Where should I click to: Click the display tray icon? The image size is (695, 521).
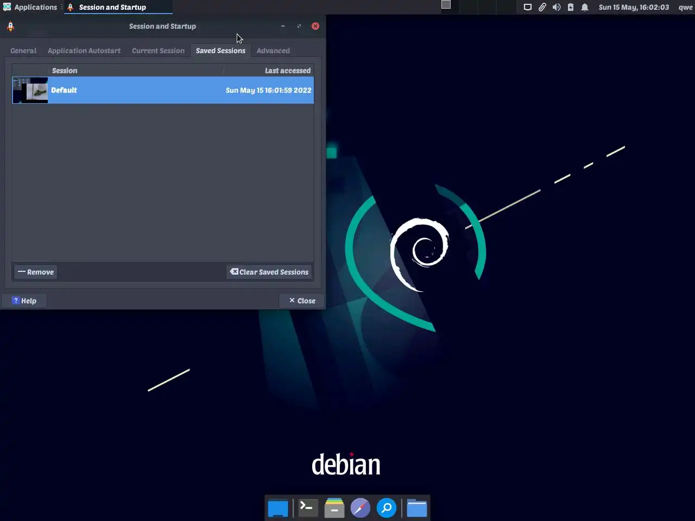[527, 7]
